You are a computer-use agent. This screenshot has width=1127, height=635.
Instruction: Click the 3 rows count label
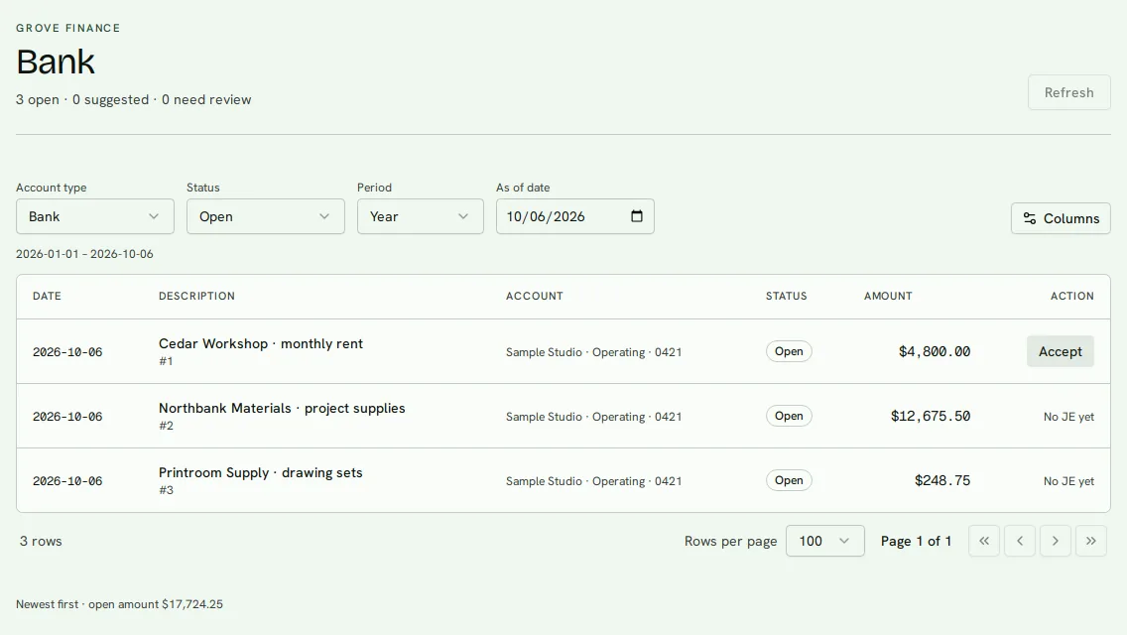click(x=41, y=541)
